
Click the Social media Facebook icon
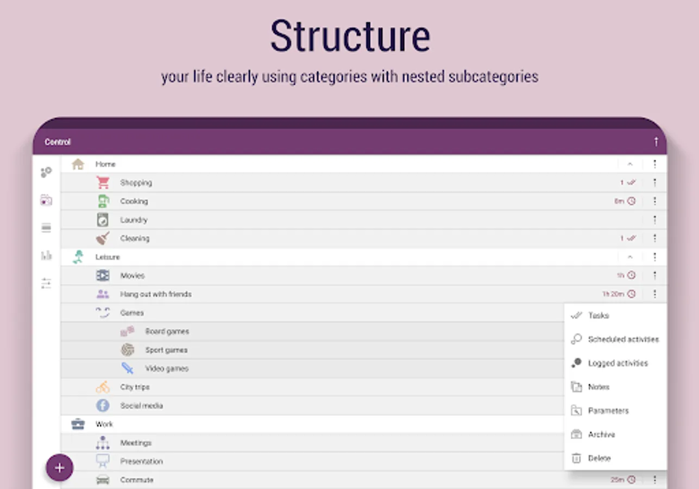click(103, 405)
